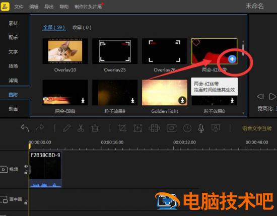Select the 两会-红丝带 thumbnail
The width and height of the screenshot is (277, 216).
click(x=214, y=51)
